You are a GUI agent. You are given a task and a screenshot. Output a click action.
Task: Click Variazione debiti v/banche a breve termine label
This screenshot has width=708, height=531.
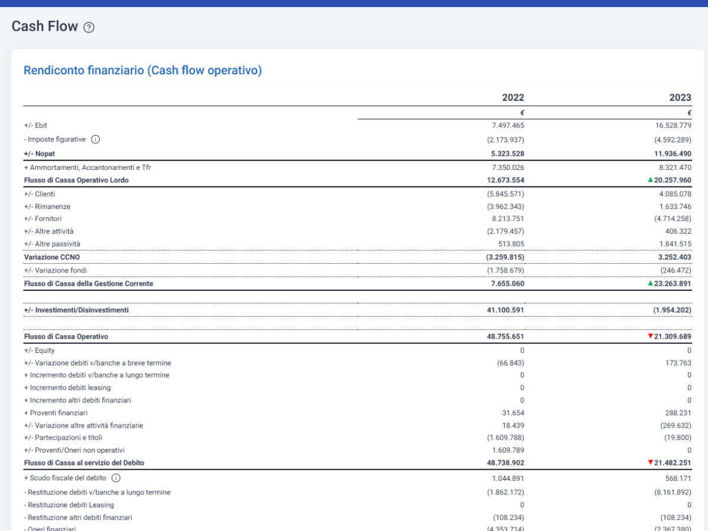click(97, 363)
